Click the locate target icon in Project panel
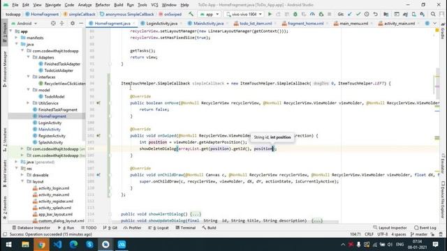447x251 pixels. click(53, 23)
